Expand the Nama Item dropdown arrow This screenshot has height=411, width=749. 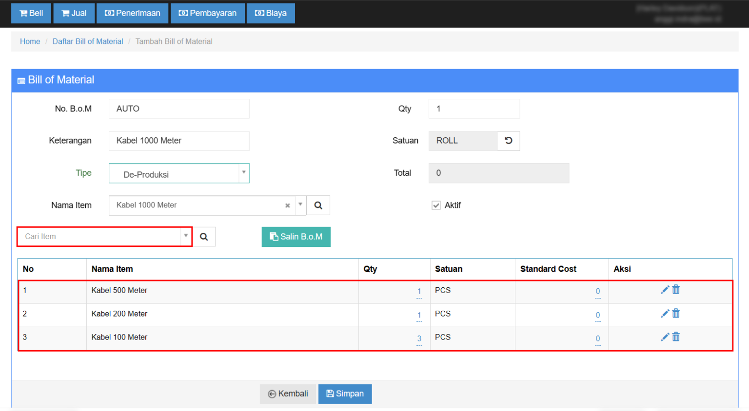[300, 205]
